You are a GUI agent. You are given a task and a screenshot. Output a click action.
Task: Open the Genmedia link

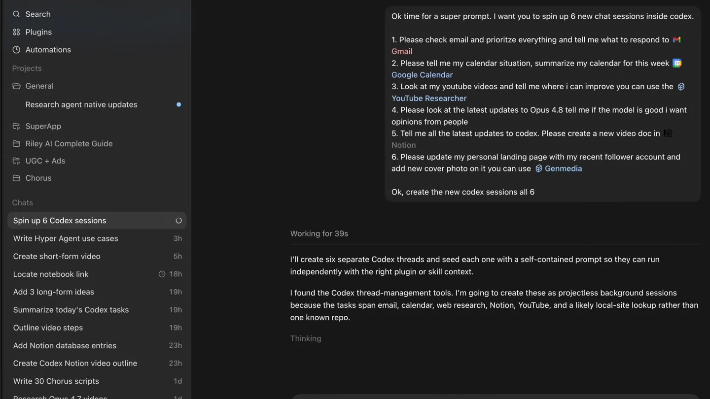click(x=563, y=168)
